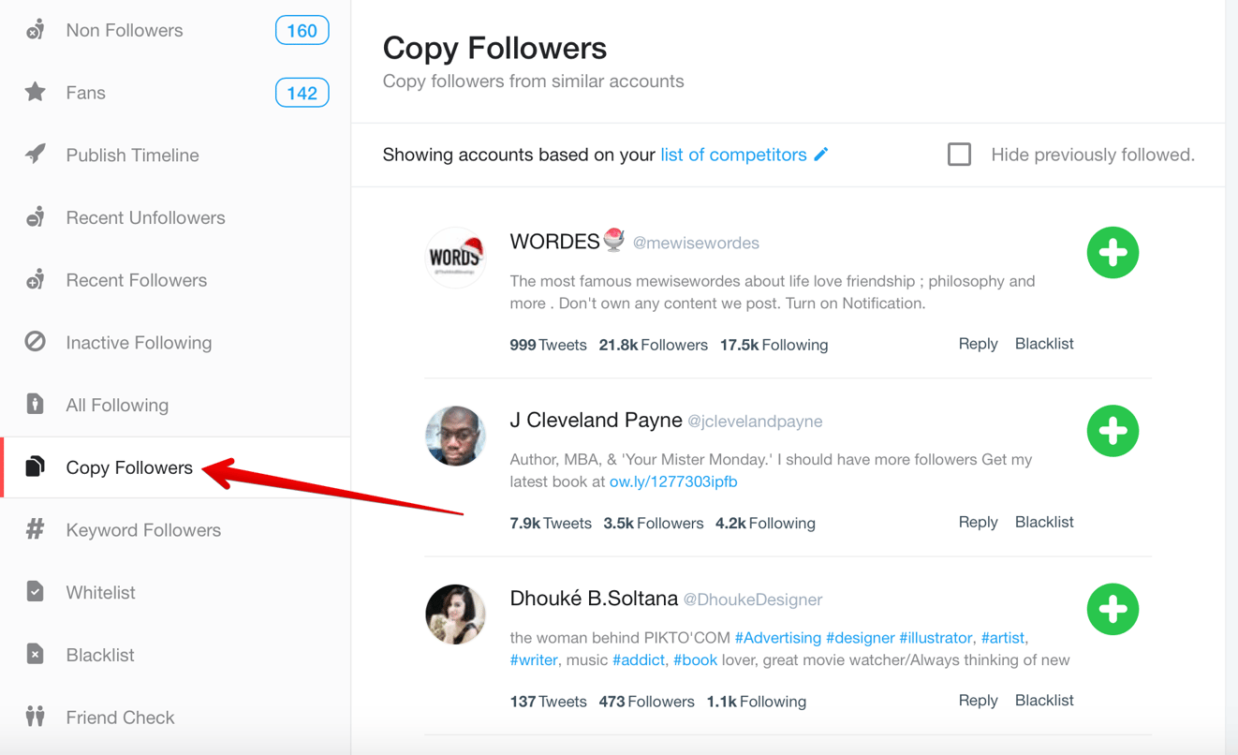Blacklist the WORDES account

(x=1044, y=343)
